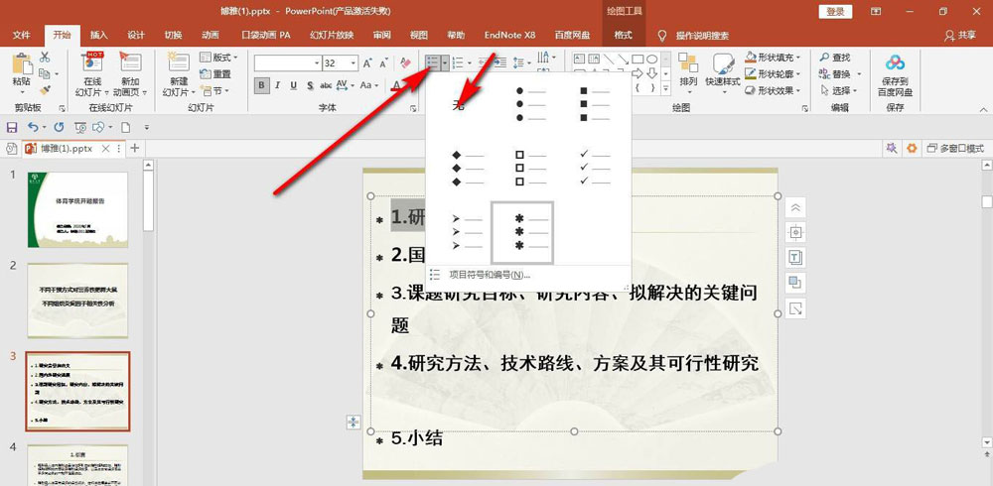
Task: Click the text shadow S icon
Action: pos(310,85)
